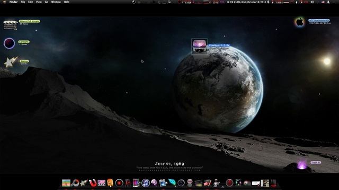Viewport: 339px width, 190px height.
Task: Click the highlighted blue file name label
Action: [219, 45]
